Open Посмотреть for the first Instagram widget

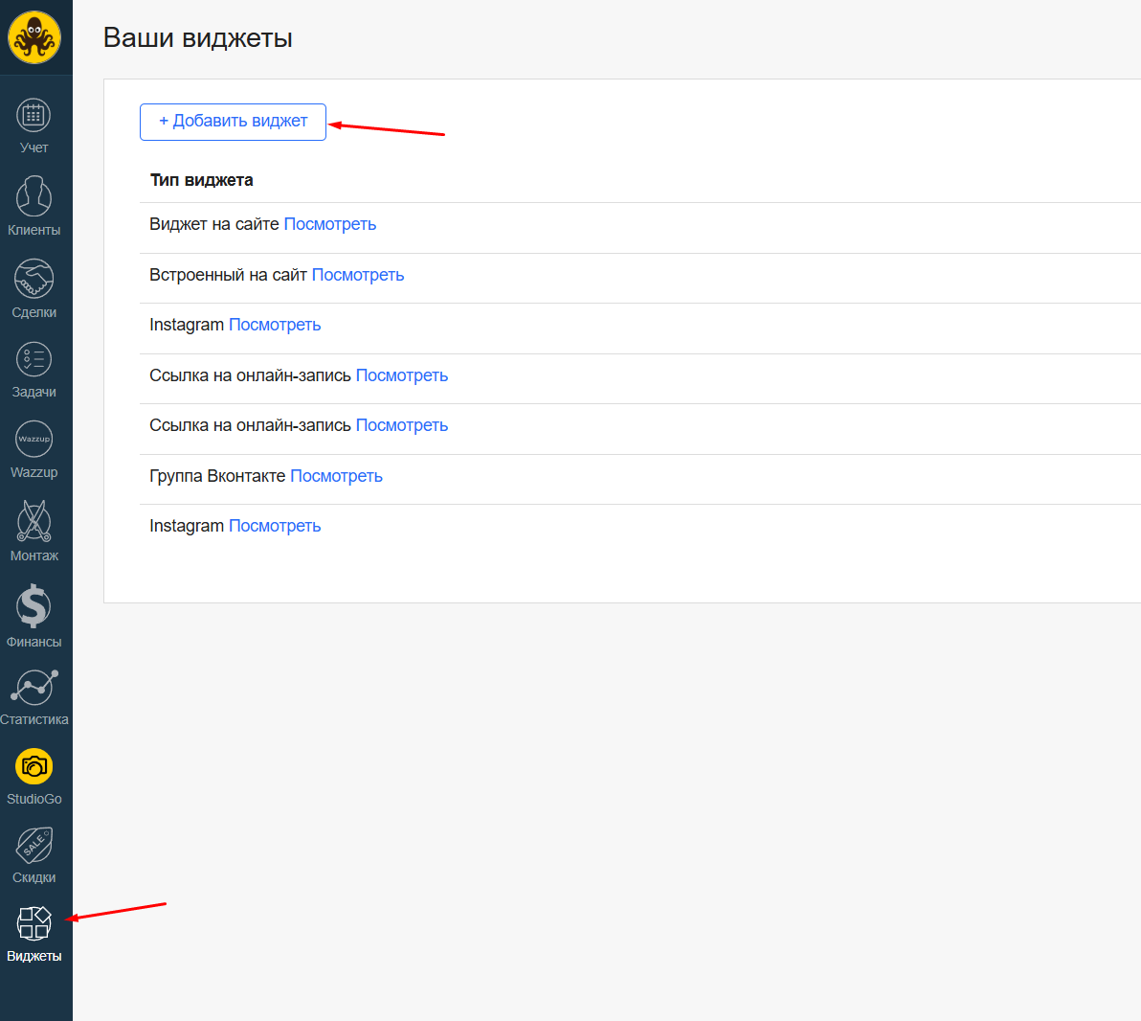click(275, 325)
